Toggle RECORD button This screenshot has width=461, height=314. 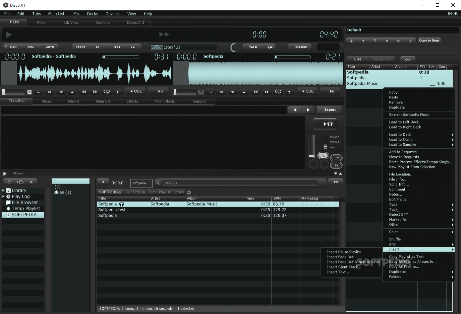click(x=300, y=47)
